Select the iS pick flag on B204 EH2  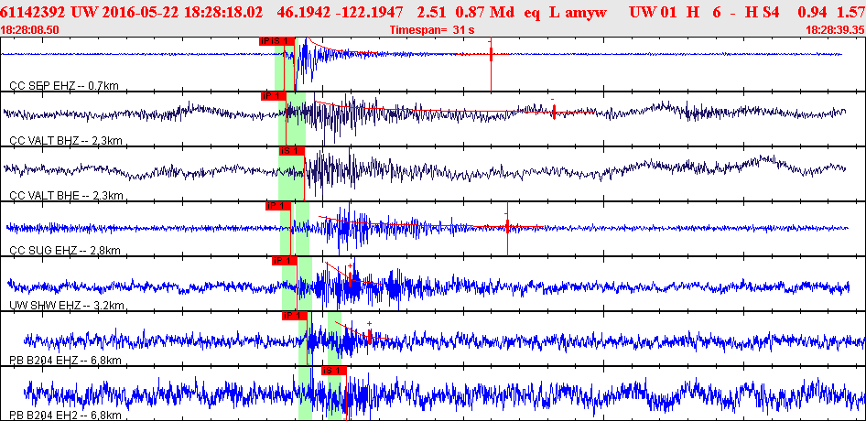(333, 371)
